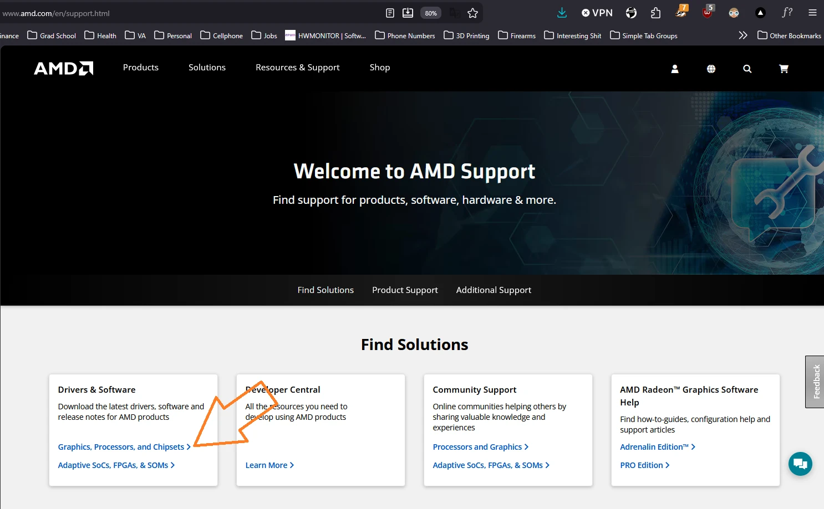Open the Grad School bookmark folder

click(52, 35)
